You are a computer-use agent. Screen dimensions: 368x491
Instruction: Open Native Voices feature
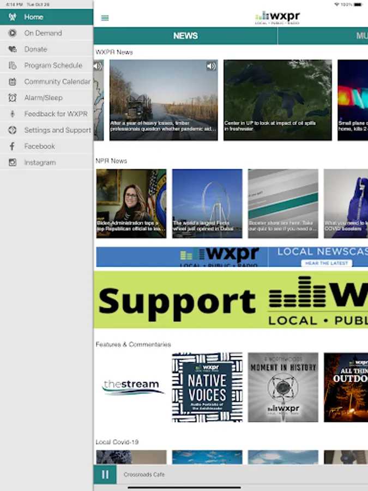coord(207,387)
